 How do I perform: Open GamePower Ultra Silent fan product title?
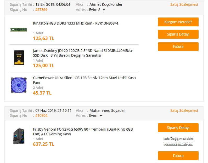[84, 80]
